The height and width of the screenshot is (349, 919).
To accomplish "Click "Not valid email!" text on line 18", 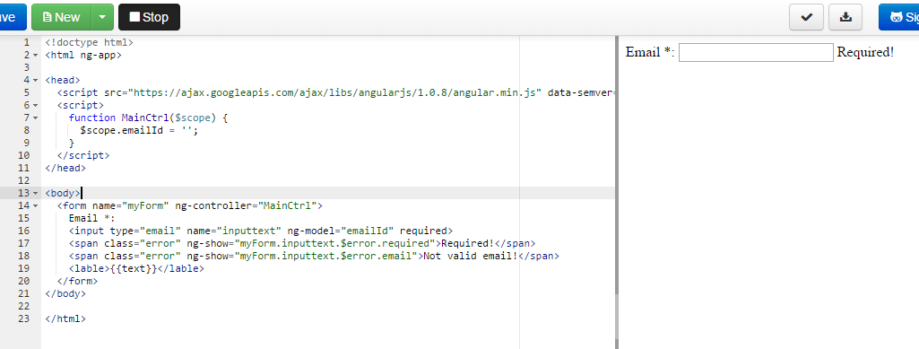I will click(x=471, y=257).
